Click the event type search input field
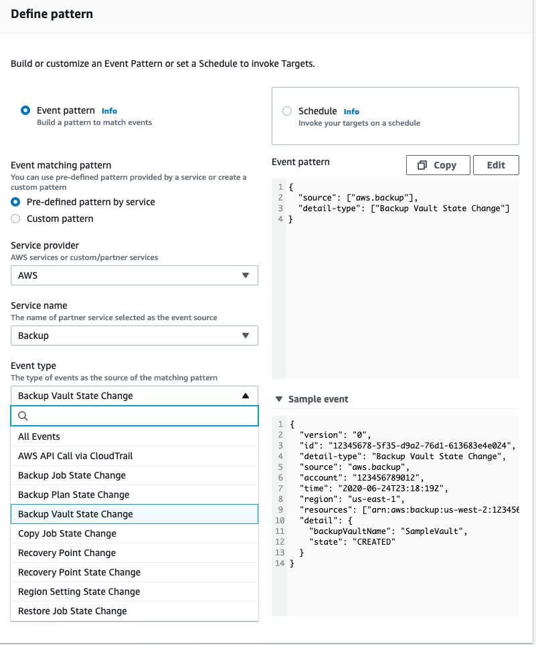The height and width of the screenshot is (645, 536). 134,415
